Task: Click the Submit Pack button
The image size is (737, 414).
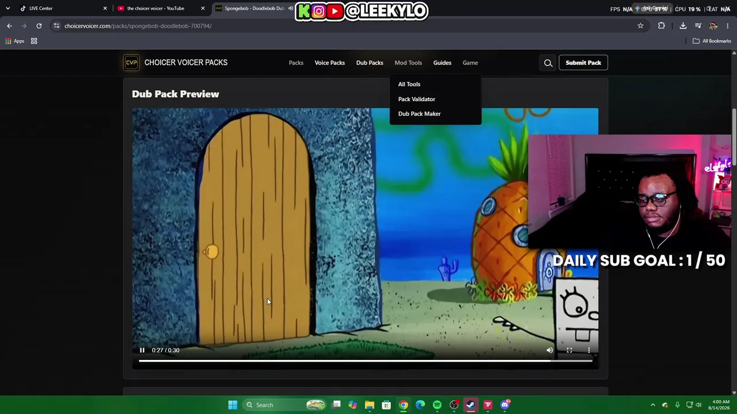Action: (583, 63)
